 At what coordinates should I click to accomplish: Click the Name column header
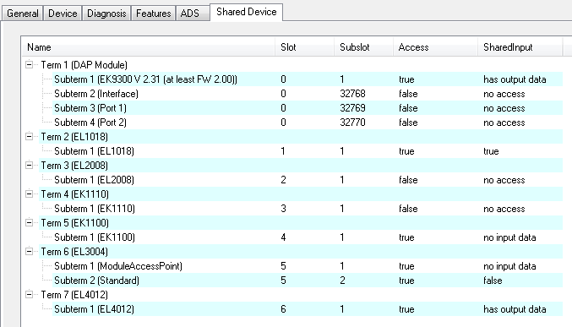click(148, 47)
